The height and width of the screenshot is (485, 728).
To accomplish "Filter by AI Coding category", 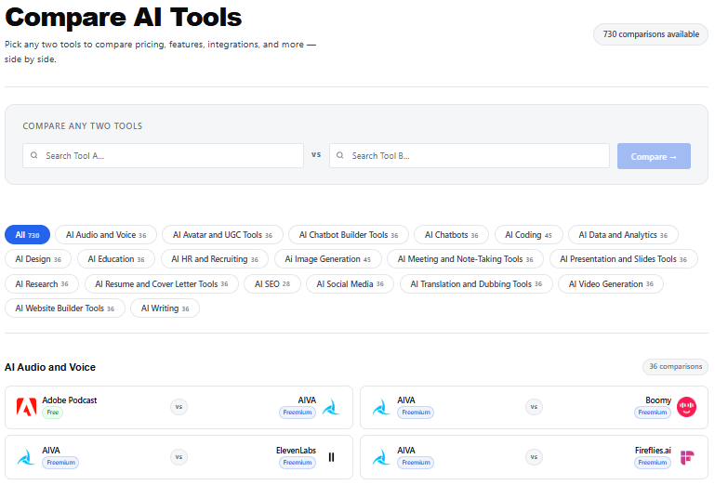I will [x=528, y=235].
